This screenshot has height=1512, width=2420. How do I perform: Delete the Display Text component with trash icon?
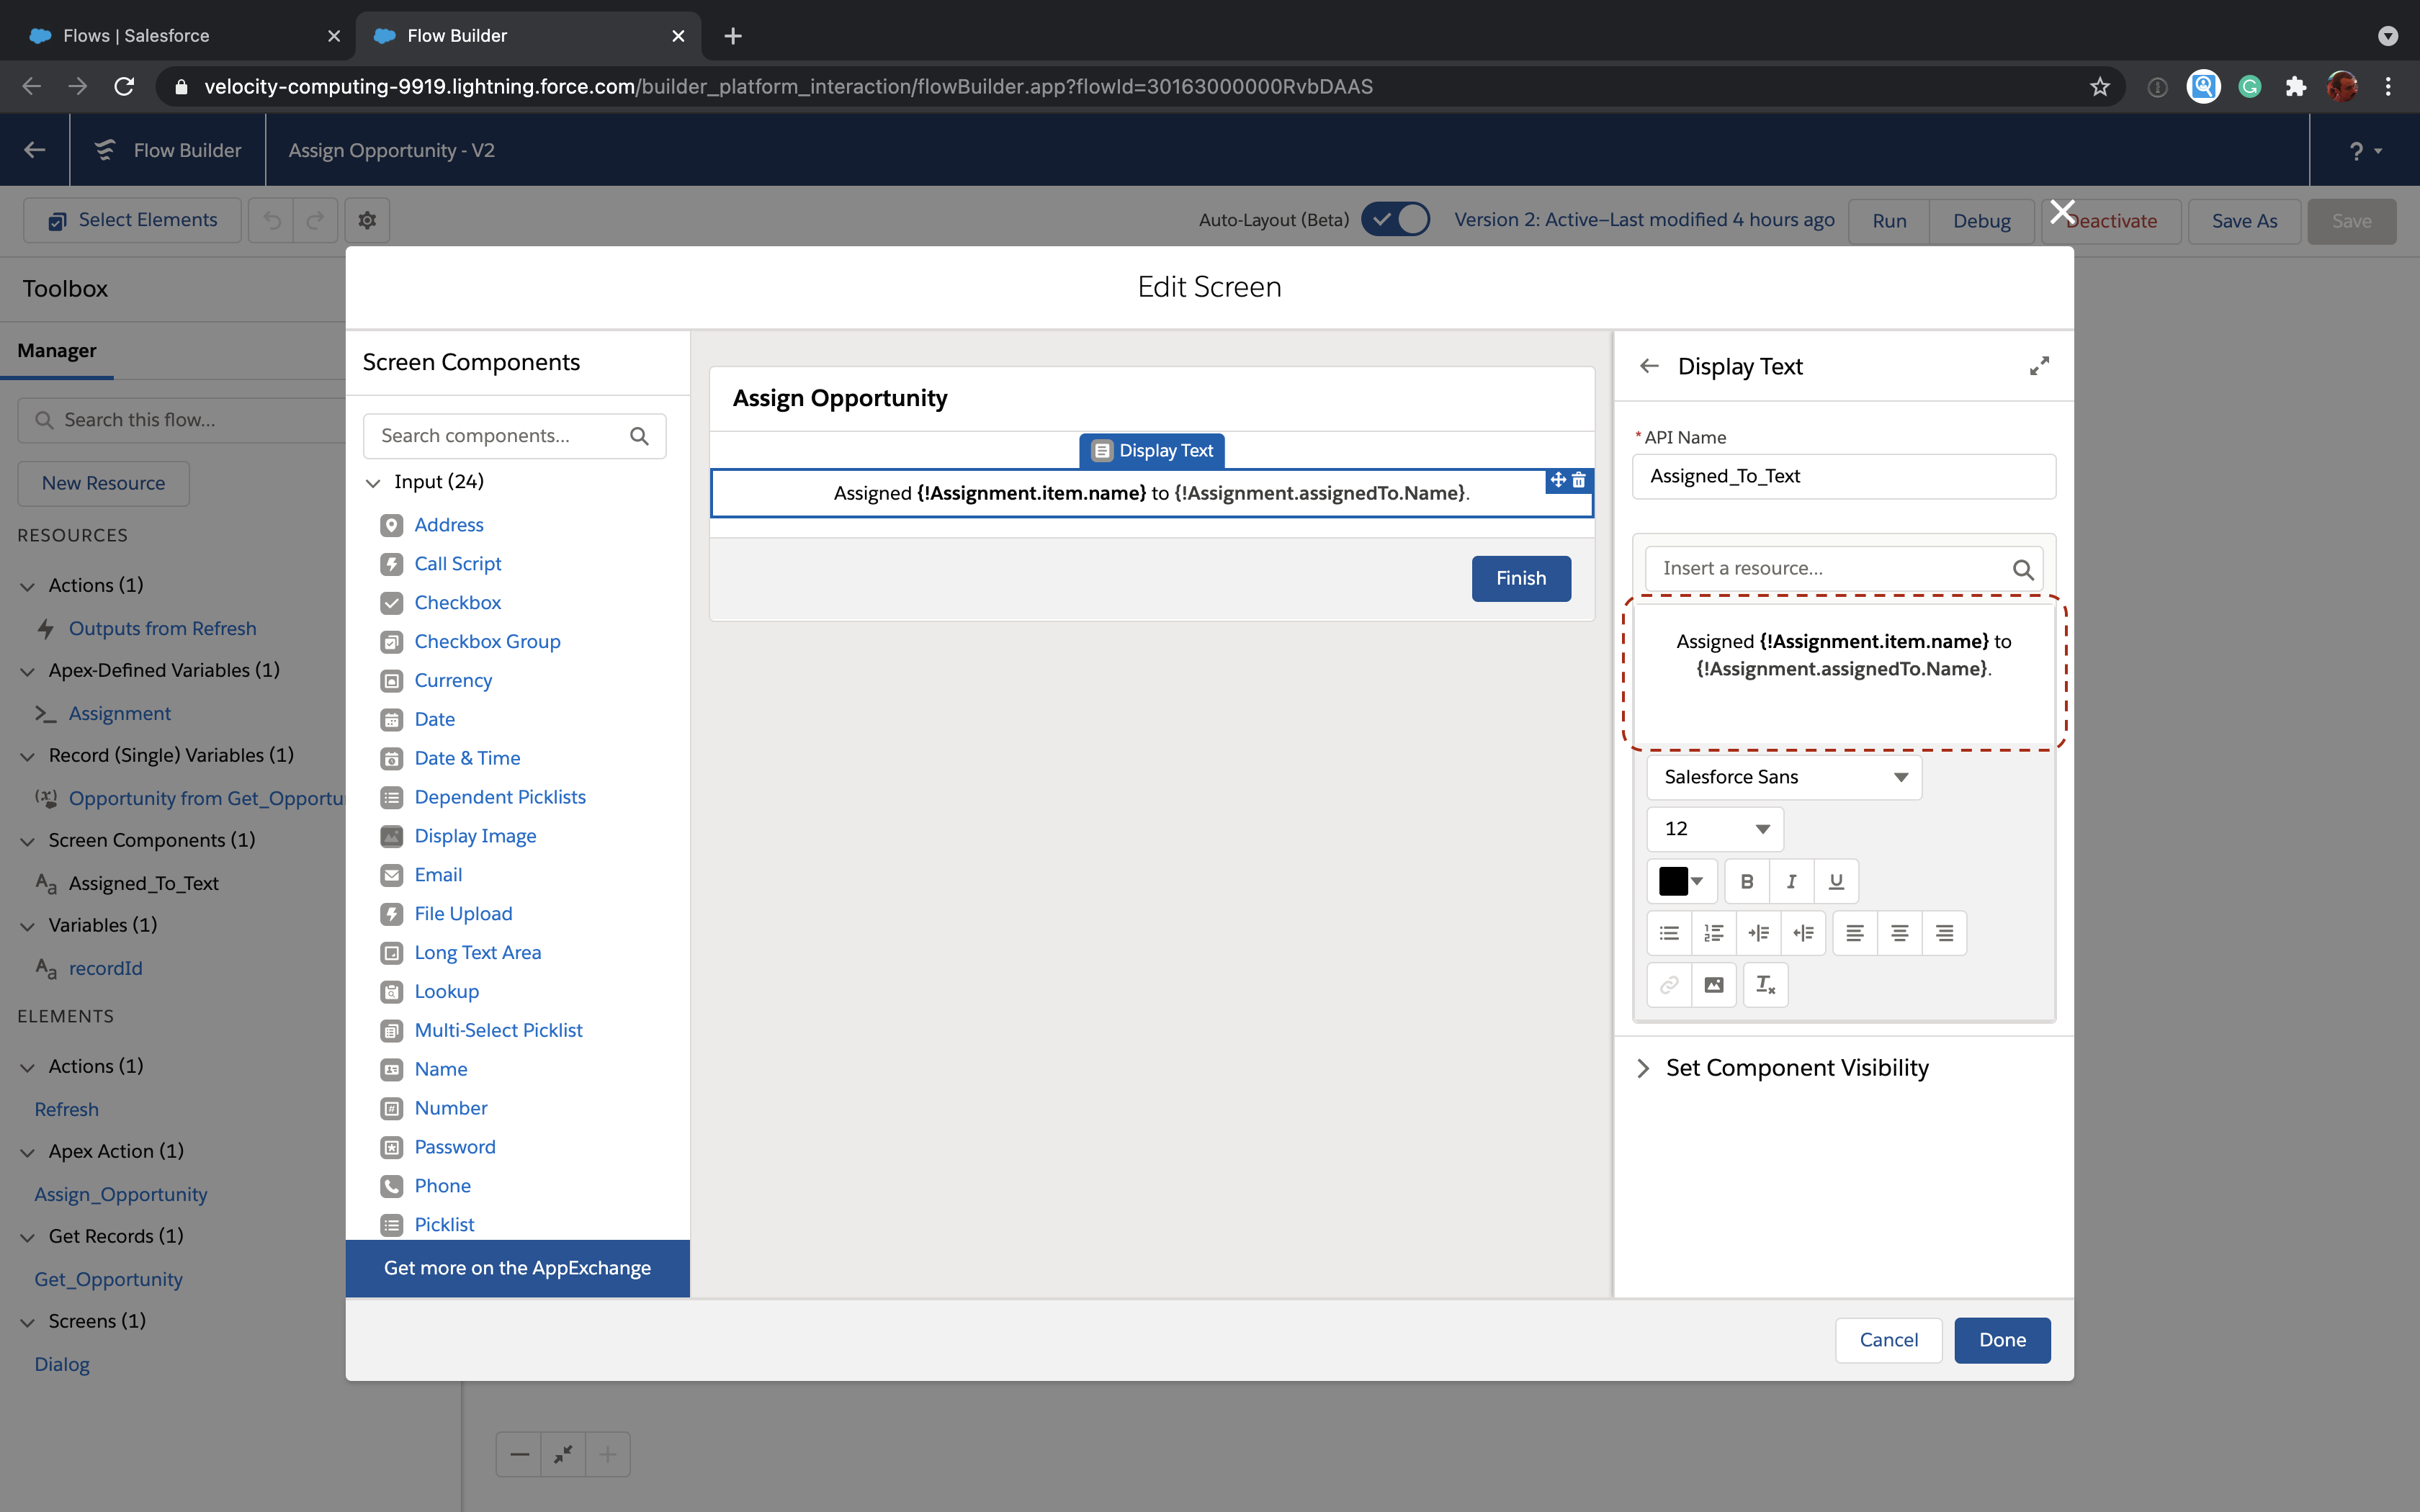coord(1579,481)
